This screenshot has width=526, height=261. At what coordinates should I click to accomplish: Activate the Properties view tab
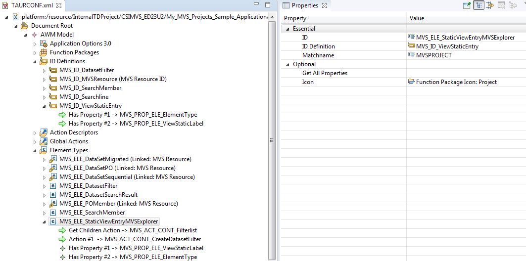[305, 5]
